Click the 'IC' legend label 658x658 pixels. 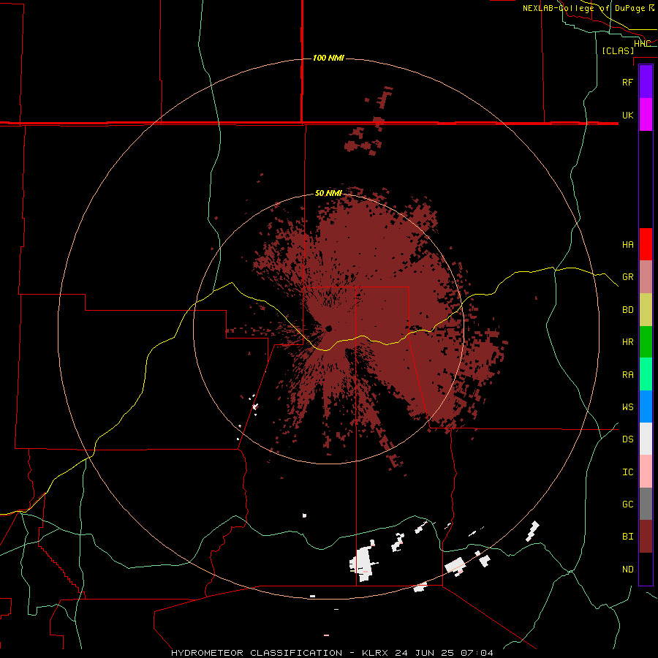tap(627, 472)
